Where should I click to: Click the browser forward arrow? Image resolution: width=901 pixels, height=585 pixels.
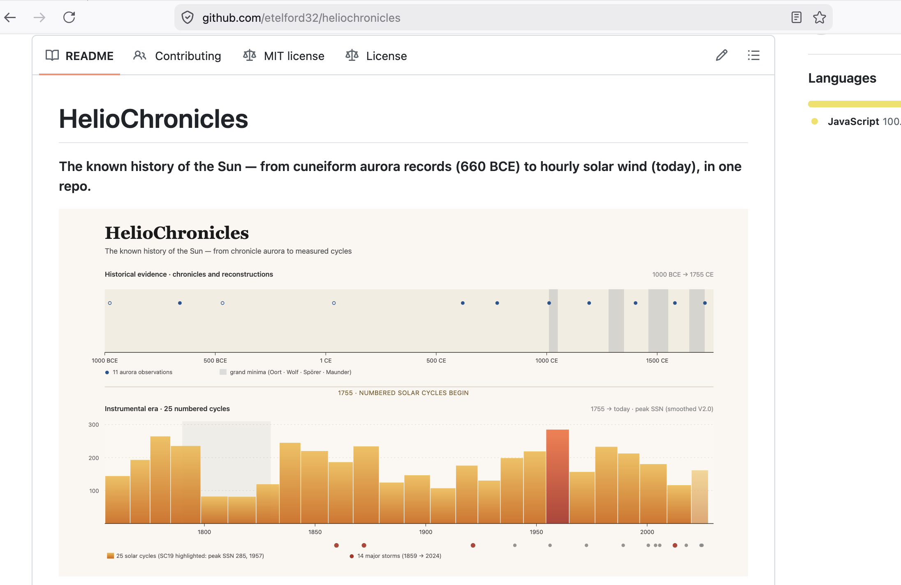[39, 17]
